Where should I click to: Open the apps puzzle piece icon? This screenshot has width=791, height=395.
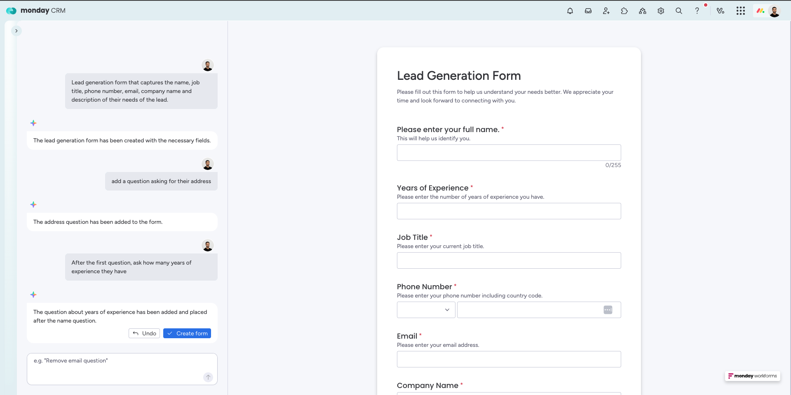(x=624, y=11)
